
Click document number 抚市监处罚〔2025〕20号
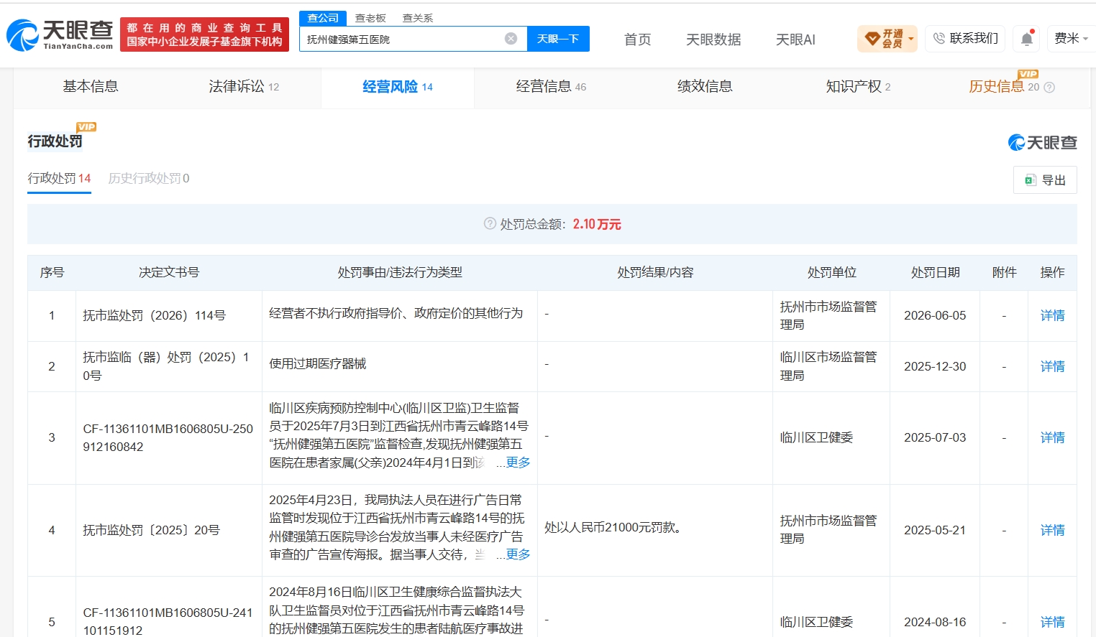click(x=152, y=531)
